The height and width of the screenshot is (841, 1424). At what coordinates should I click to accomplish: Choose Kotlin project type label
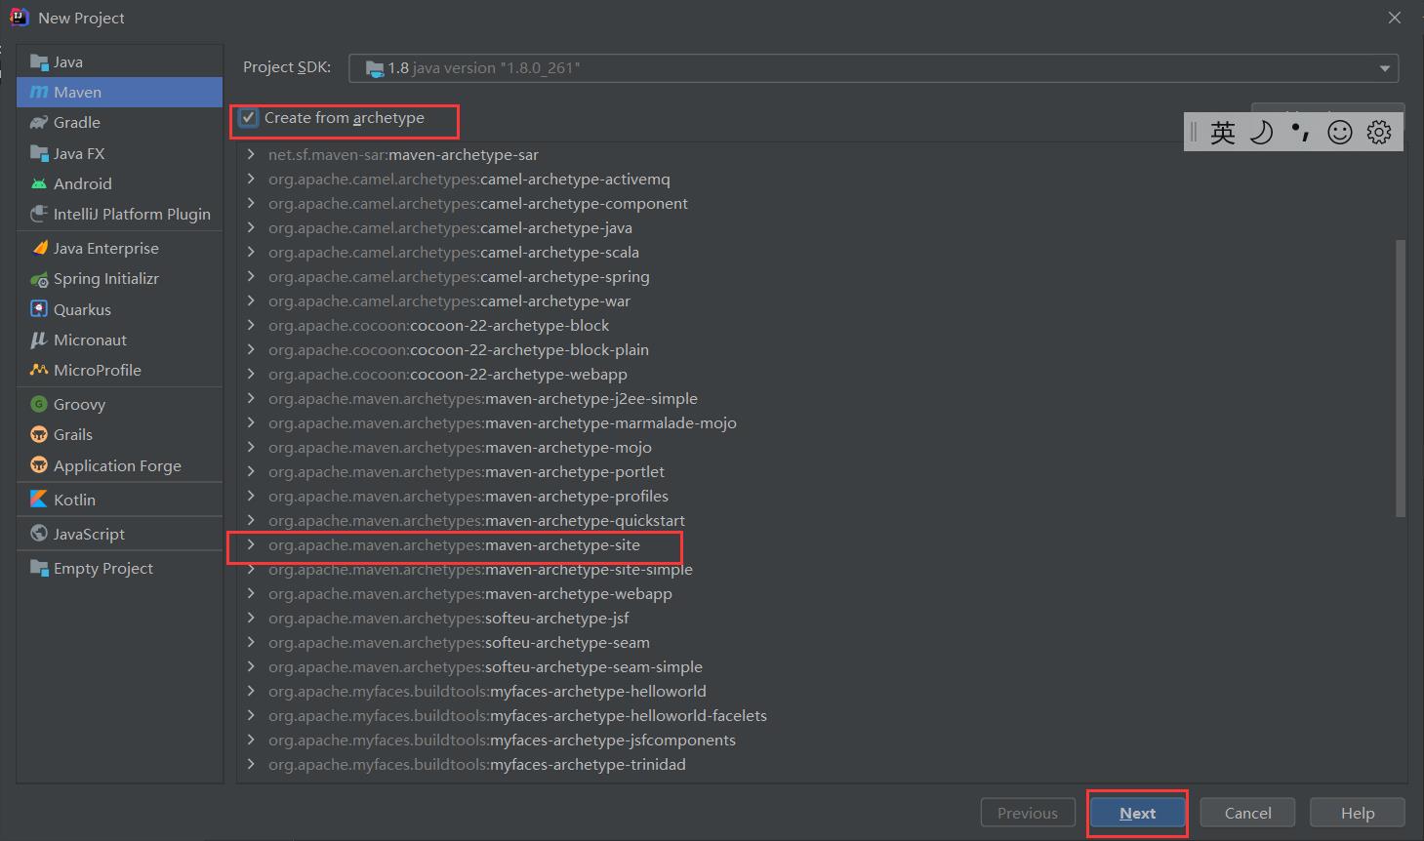tap(74, 500)
